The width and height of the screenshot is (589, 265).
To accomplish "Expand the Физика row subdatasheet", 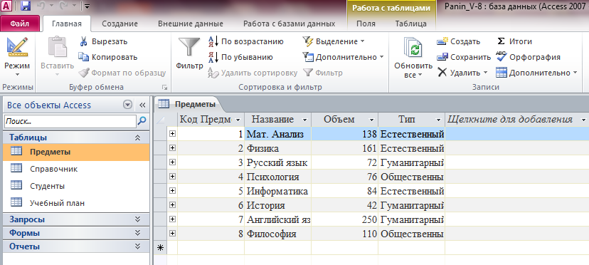I will 172,148.
